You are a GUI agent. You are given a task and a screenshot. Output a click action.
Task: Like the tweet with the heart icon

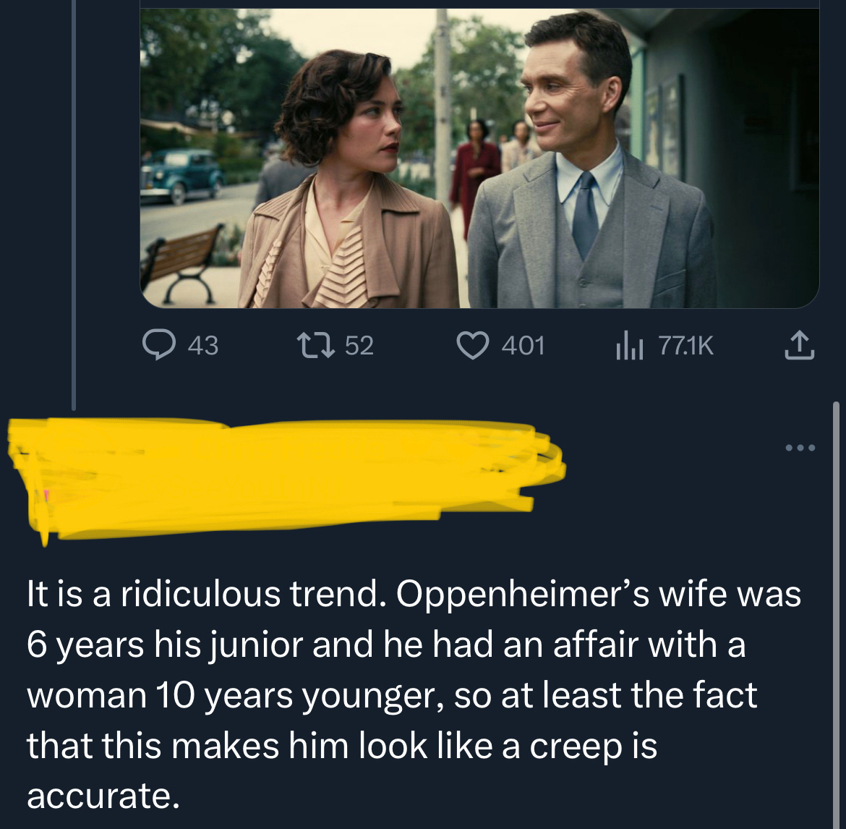[472, 345]
